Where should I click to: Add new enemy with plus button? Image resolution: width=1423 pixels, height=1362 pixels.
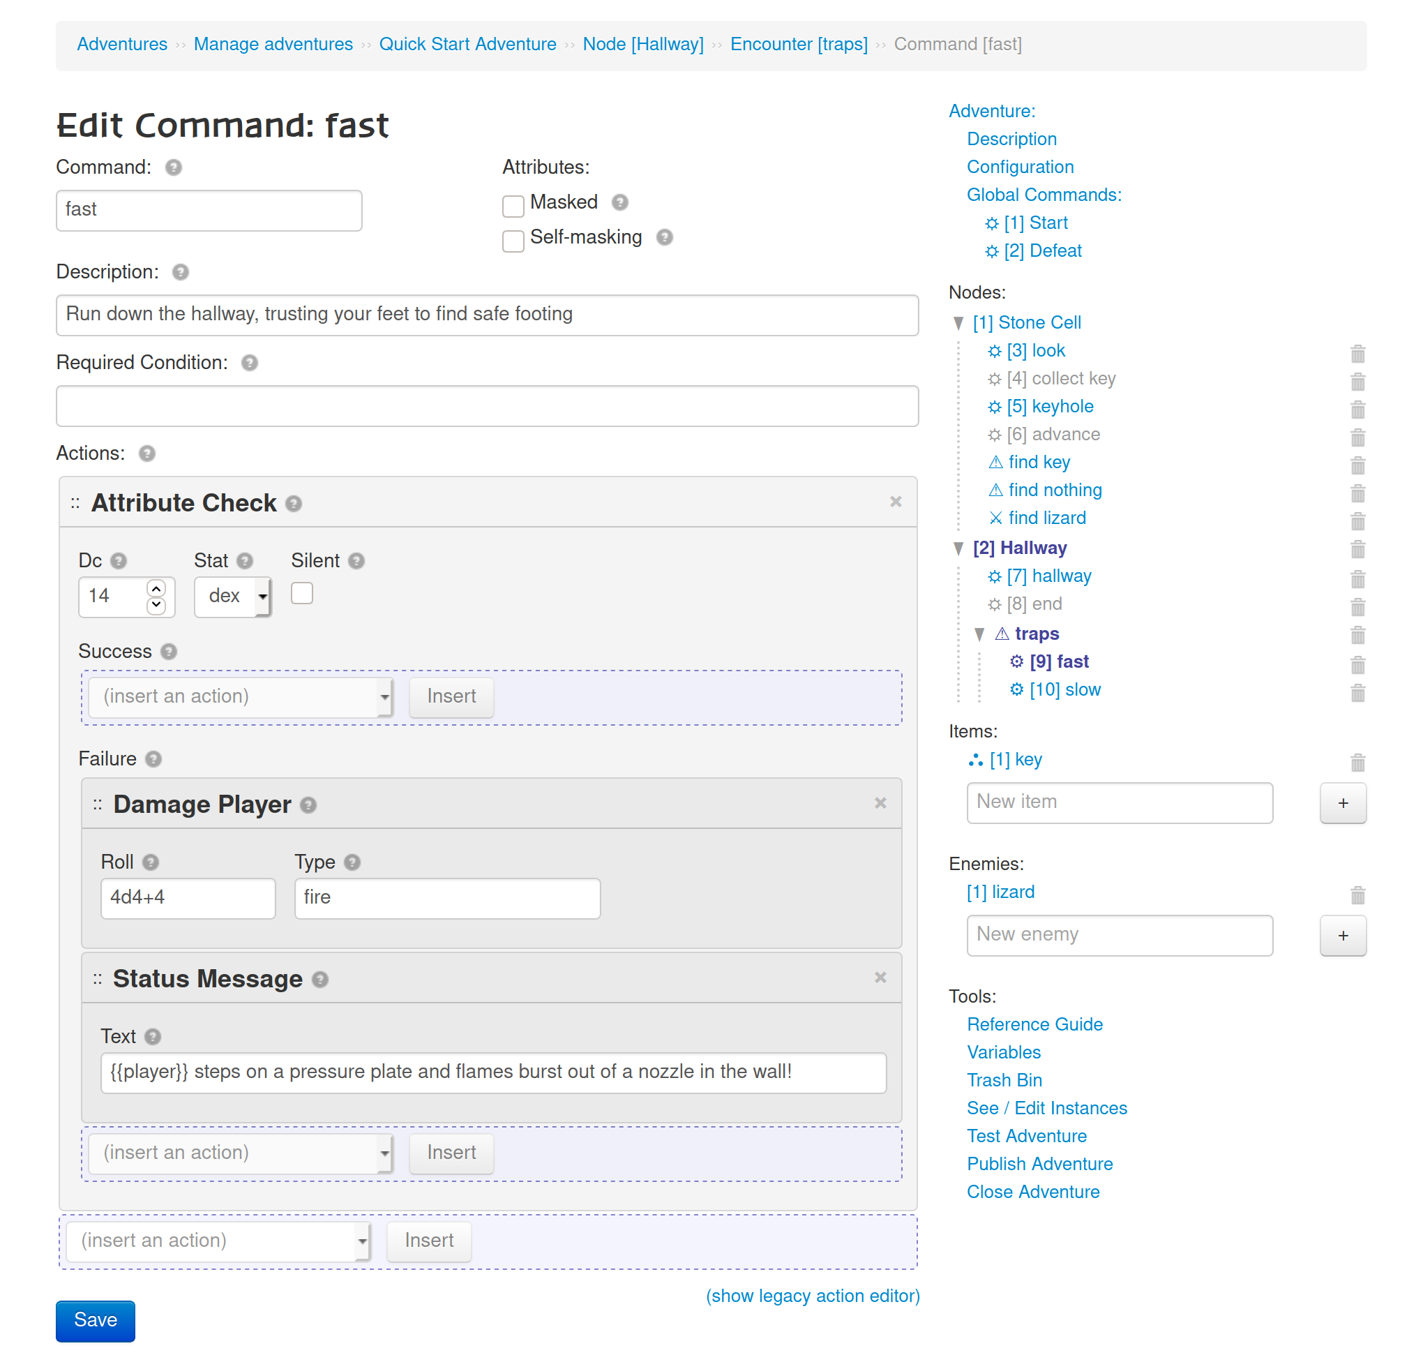point(1343,936)
